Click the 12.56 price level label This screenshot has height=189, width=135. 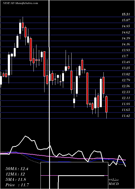point(126,86)
